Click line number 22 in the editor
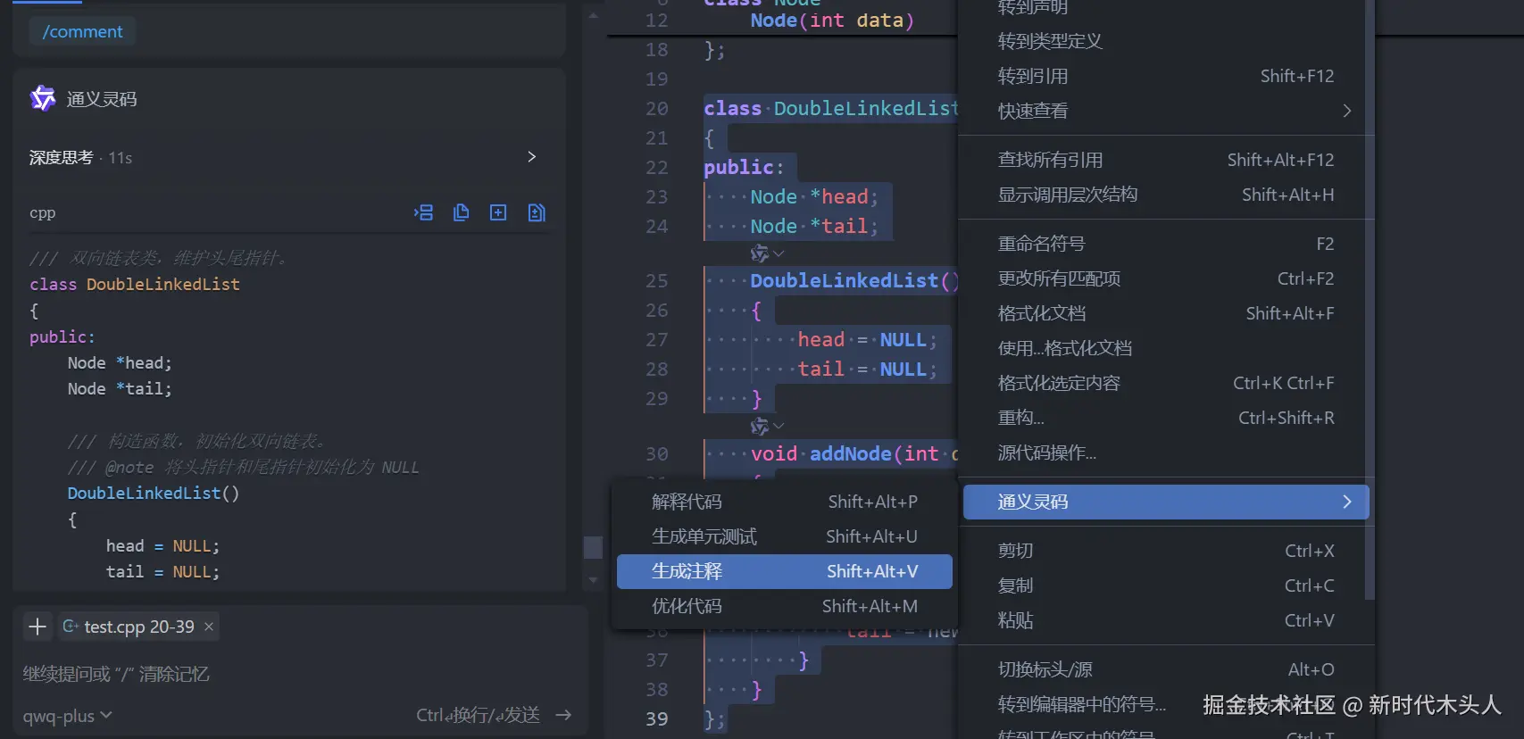This screenshot has width=1524, height=739. point(657,168)
